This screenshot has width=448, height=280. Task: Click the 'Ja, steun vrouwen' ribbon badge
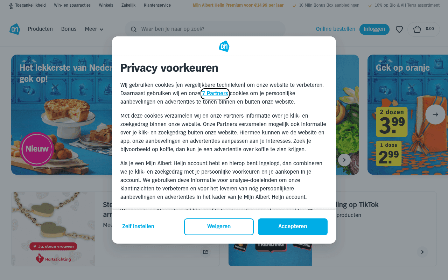coord(53,246)
